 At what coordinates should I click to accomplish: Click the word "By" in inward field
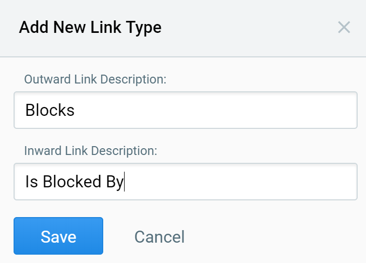pos(115,182)
